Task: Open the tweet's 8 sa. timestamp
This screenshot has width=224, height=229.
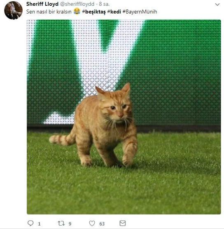Action: click(104, 4)
